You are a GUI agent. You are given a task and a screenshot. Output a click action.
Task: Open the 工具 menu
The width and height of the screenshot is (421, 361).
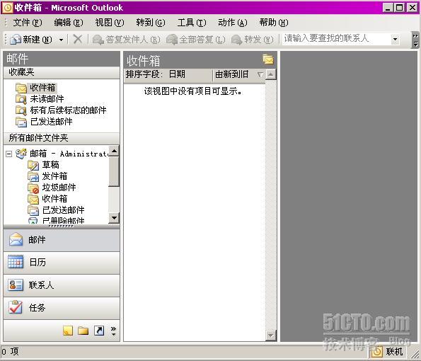[x=192, y=23]
